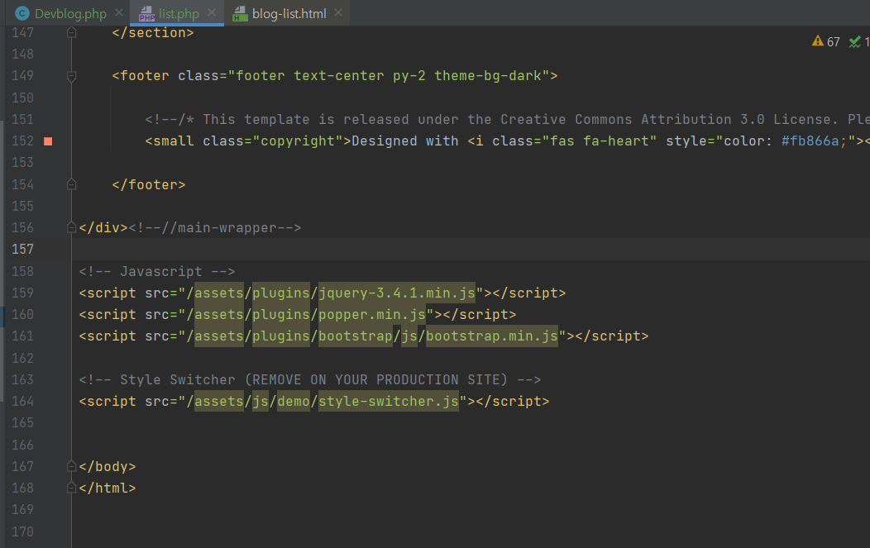Click the closing </section> tag text

click(x=153, y=33)
